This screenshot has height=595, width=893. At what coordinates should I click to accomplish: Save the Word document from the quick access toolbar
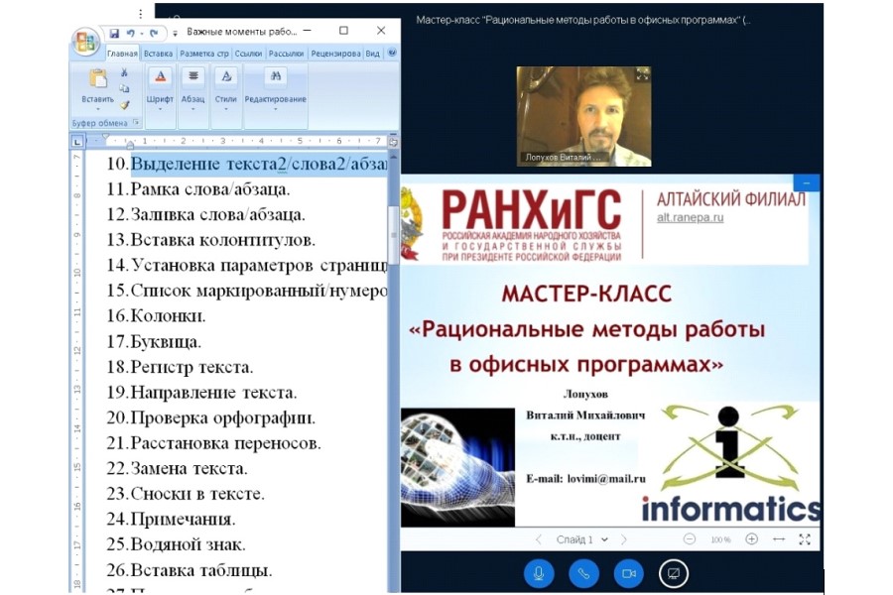click(114, 33)
